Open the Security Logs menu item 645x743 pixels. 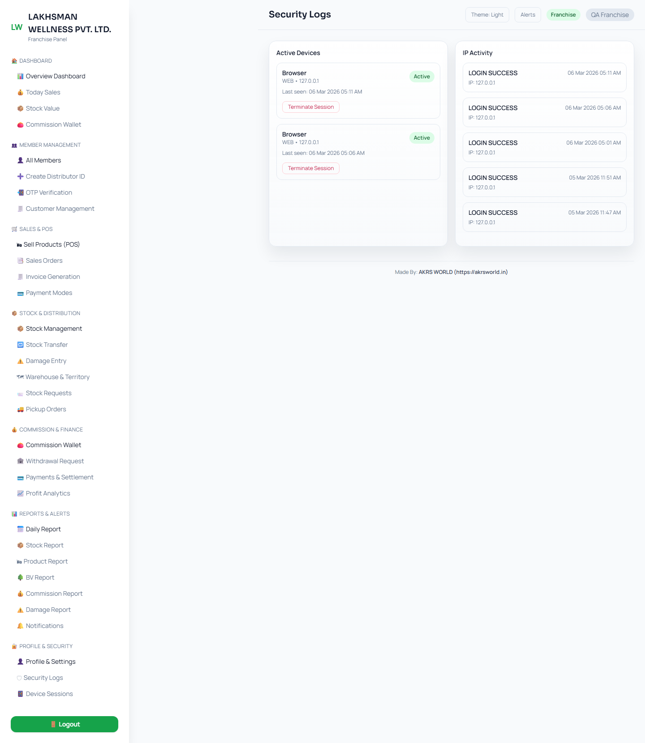point(43,678)
